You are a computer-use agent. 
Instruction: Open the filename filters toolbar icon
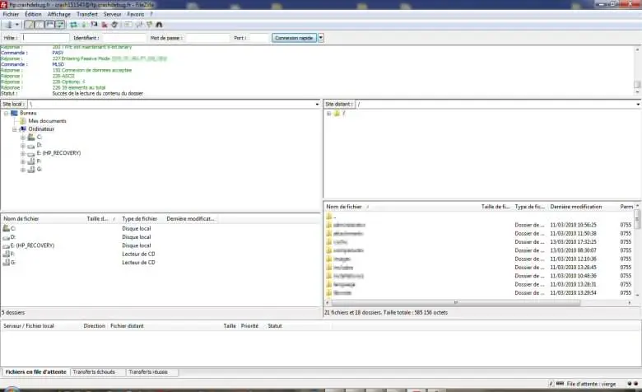pos(128,25)
